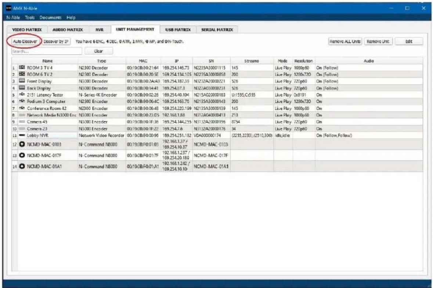Click the Network Video Recorder type cell
This screenshot has width=433, height=288.
point(102,135)
